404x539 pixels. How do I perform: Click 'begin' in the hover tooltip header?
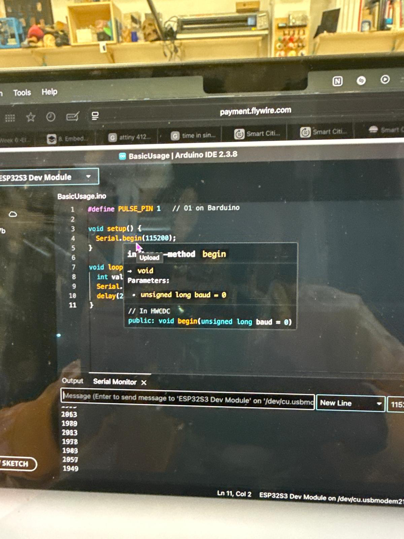[214, 254]
